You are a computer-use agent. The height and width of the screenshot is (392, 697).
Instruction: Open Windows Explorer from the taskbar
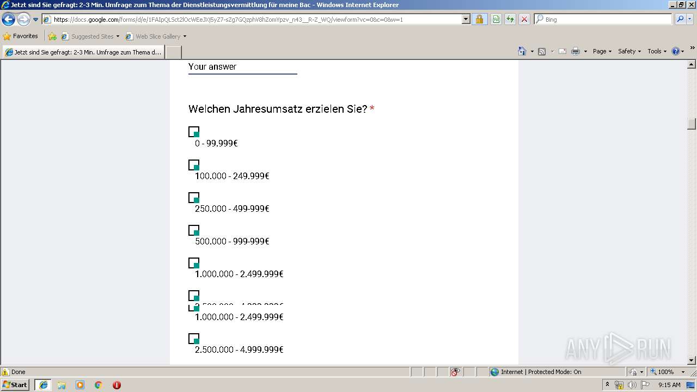(62, 385)
